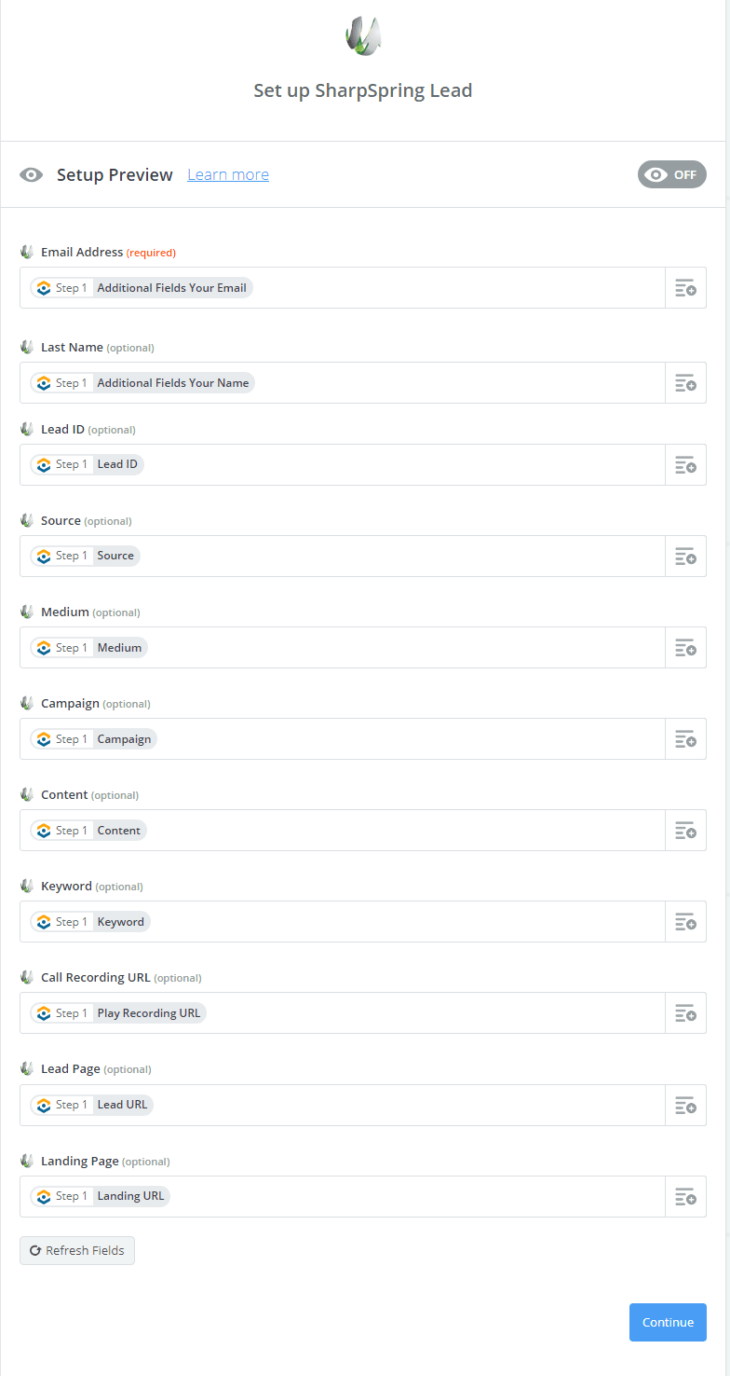Click insert-field icon in Source row

685,557
